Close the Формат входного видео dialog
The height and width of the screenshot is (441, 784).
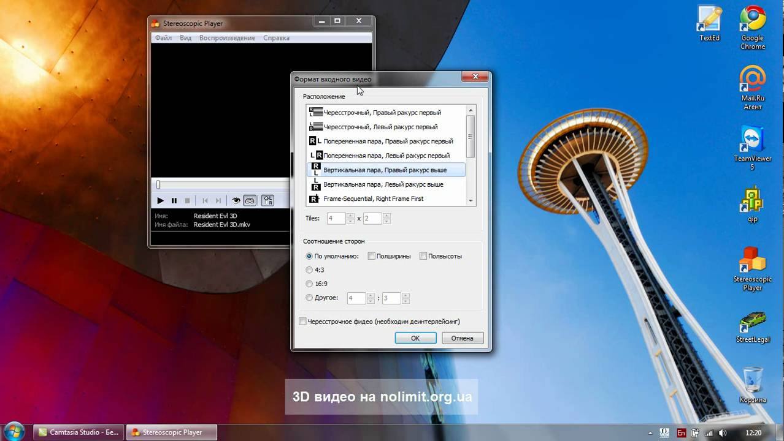tap(475, 77)
